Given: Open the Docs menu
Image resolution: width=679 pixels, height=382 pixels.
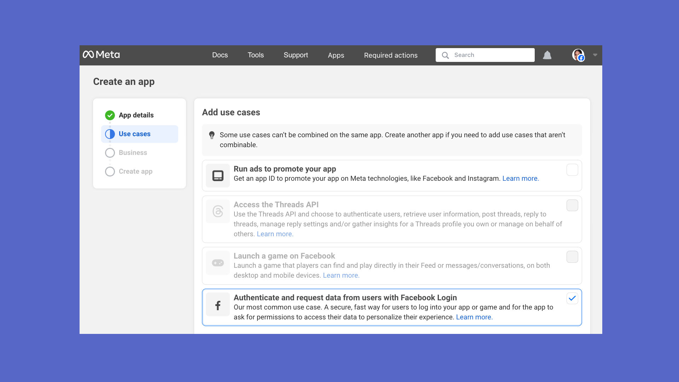Looking at the screenshot, I should [x=220, y=55].
